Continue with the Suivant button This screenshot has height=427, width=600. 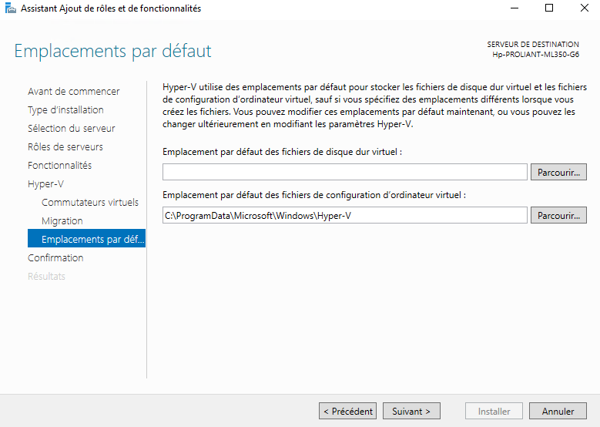411,412
